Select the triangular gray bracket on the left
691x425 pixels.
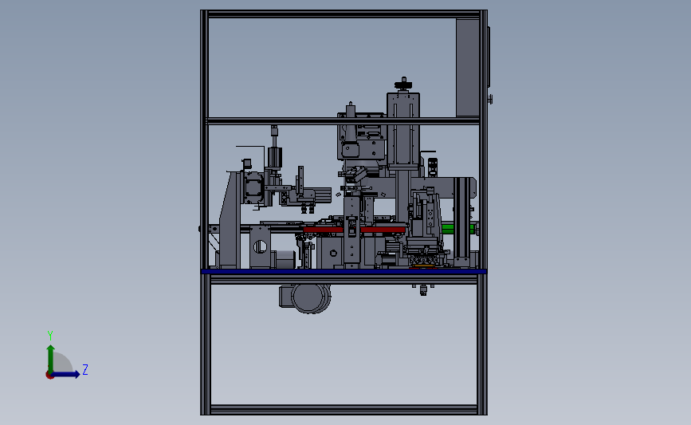coord(230,219)
